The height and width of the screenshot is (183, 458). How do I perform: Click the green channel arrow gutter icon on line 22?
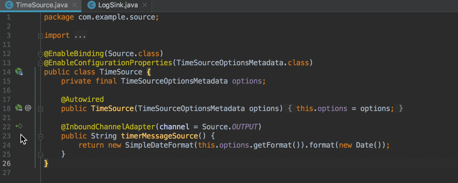[19, 126]
